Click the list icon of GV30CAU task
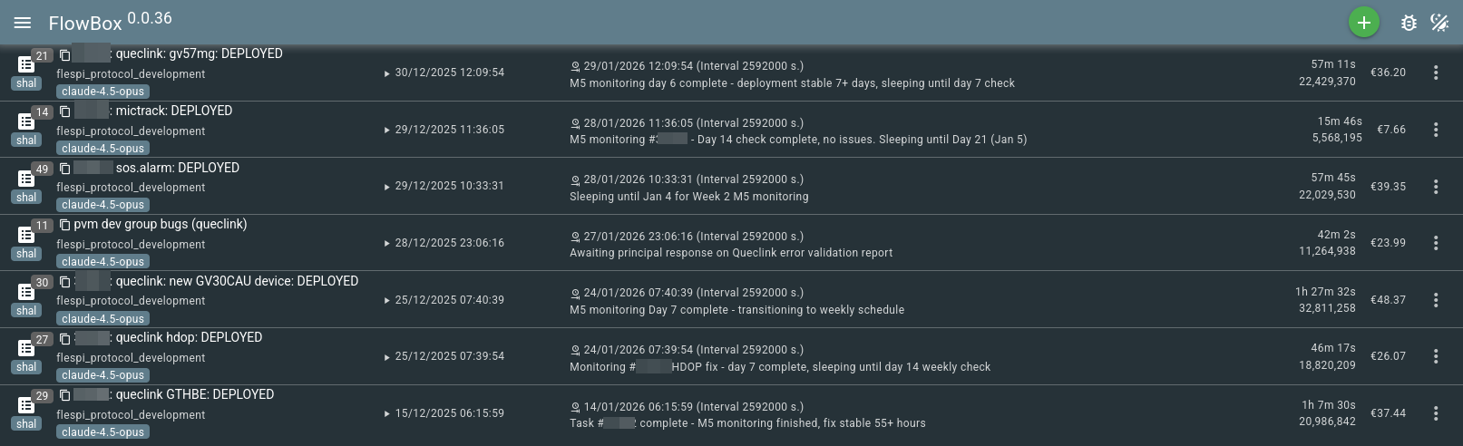This screenshot has width=1463, height=446. tap(26, 292)
